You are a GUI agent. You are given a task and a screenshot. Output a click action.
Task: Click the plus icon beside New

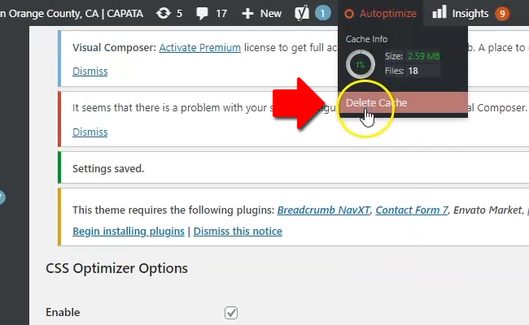click(248, 14)
